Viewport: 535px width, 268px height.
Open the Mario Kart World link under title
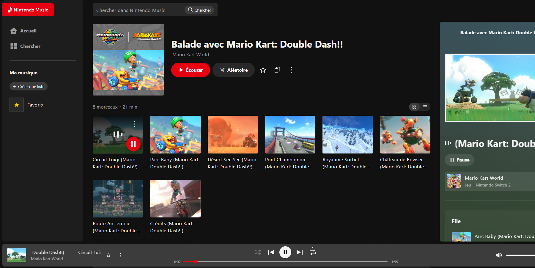(191, 55)
